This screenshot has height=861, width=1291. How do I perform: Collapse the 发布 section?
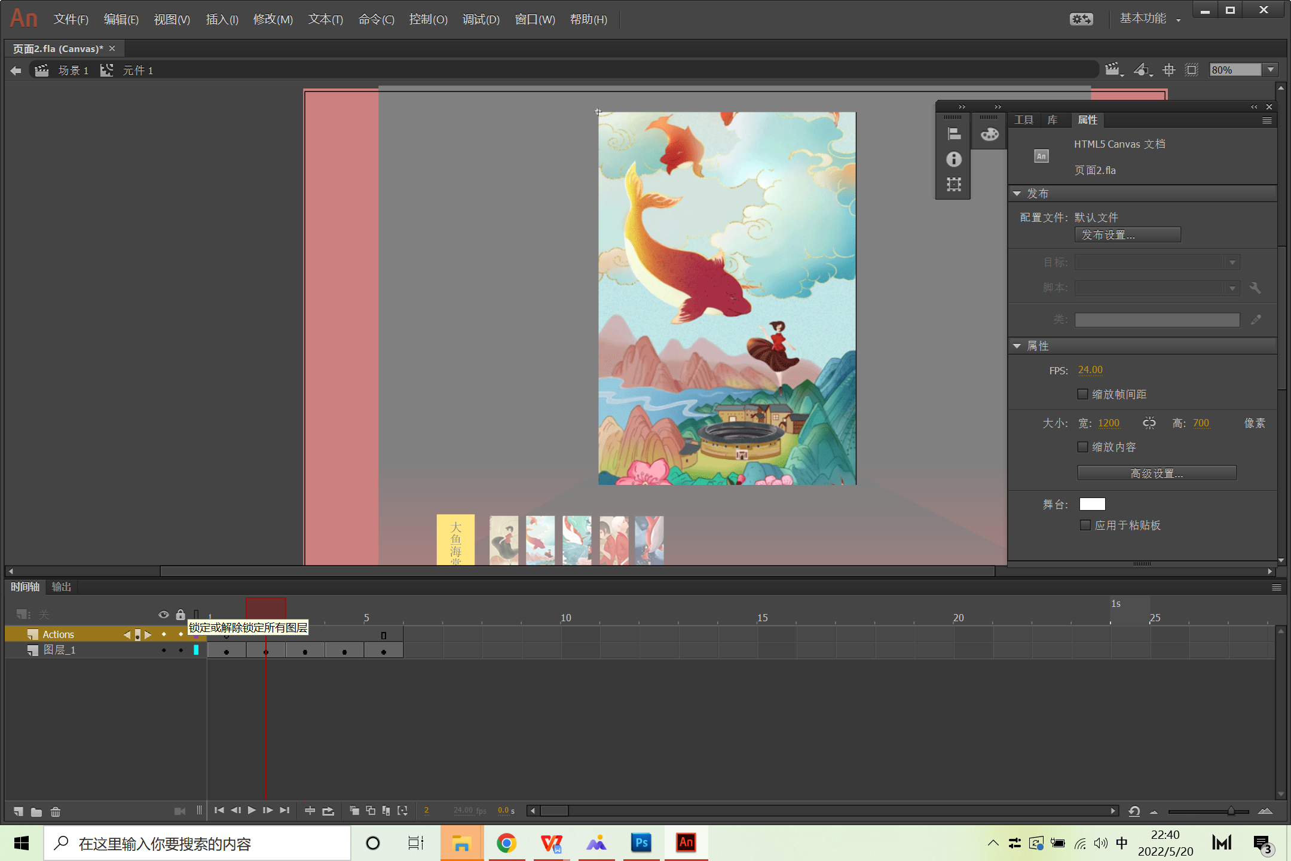coord(1017,194)
